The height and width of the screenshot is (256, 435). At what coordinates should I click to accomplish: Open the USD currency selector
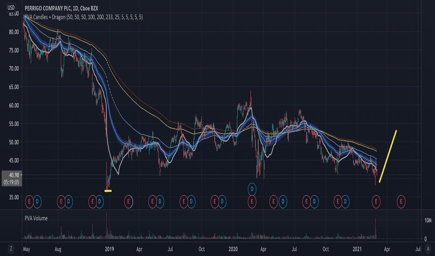point(11,7)
